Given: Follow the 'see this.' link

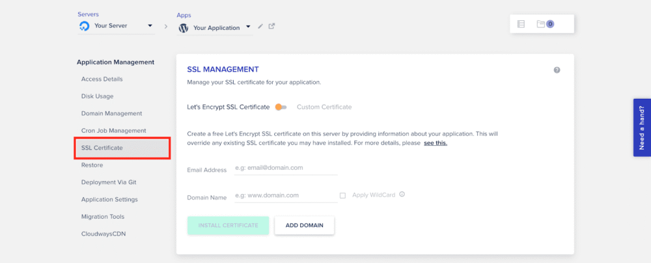Looking at the screenshot, I should click(x=436, y=143).
